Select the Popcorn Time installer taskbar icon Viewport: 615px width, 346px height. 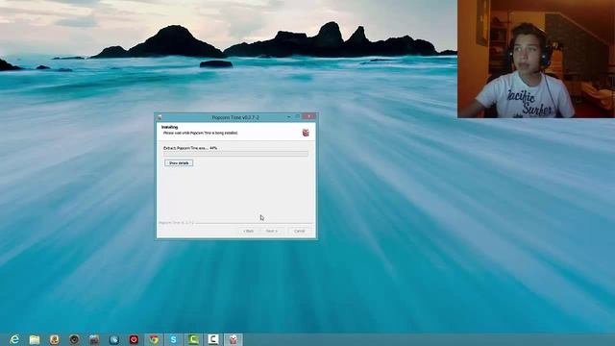[x=233, y=339]
